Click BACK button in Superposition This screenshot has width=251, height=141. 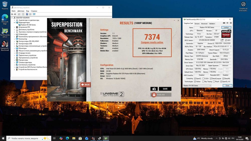[86, 85]
